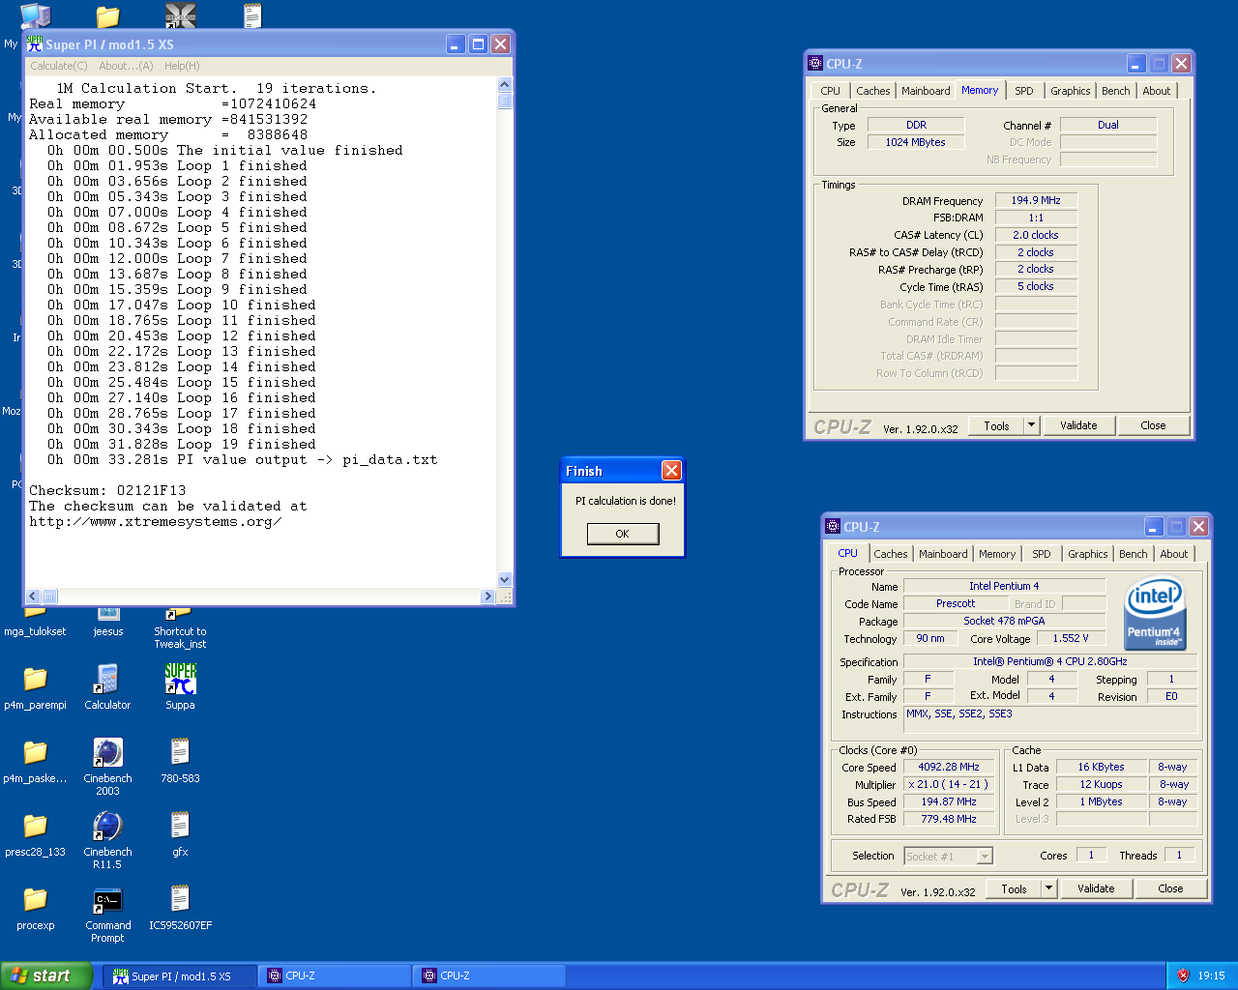Click the Core Voltage 1.552 V field
The image size is (1238, 990).
coord(1071,638)
